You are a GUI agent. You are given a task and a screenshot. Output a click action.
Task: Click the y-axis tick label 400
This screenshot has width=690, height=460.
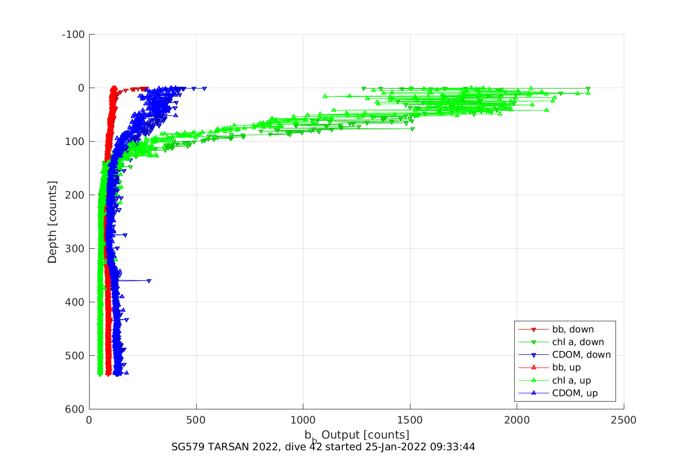pos(75,302)
